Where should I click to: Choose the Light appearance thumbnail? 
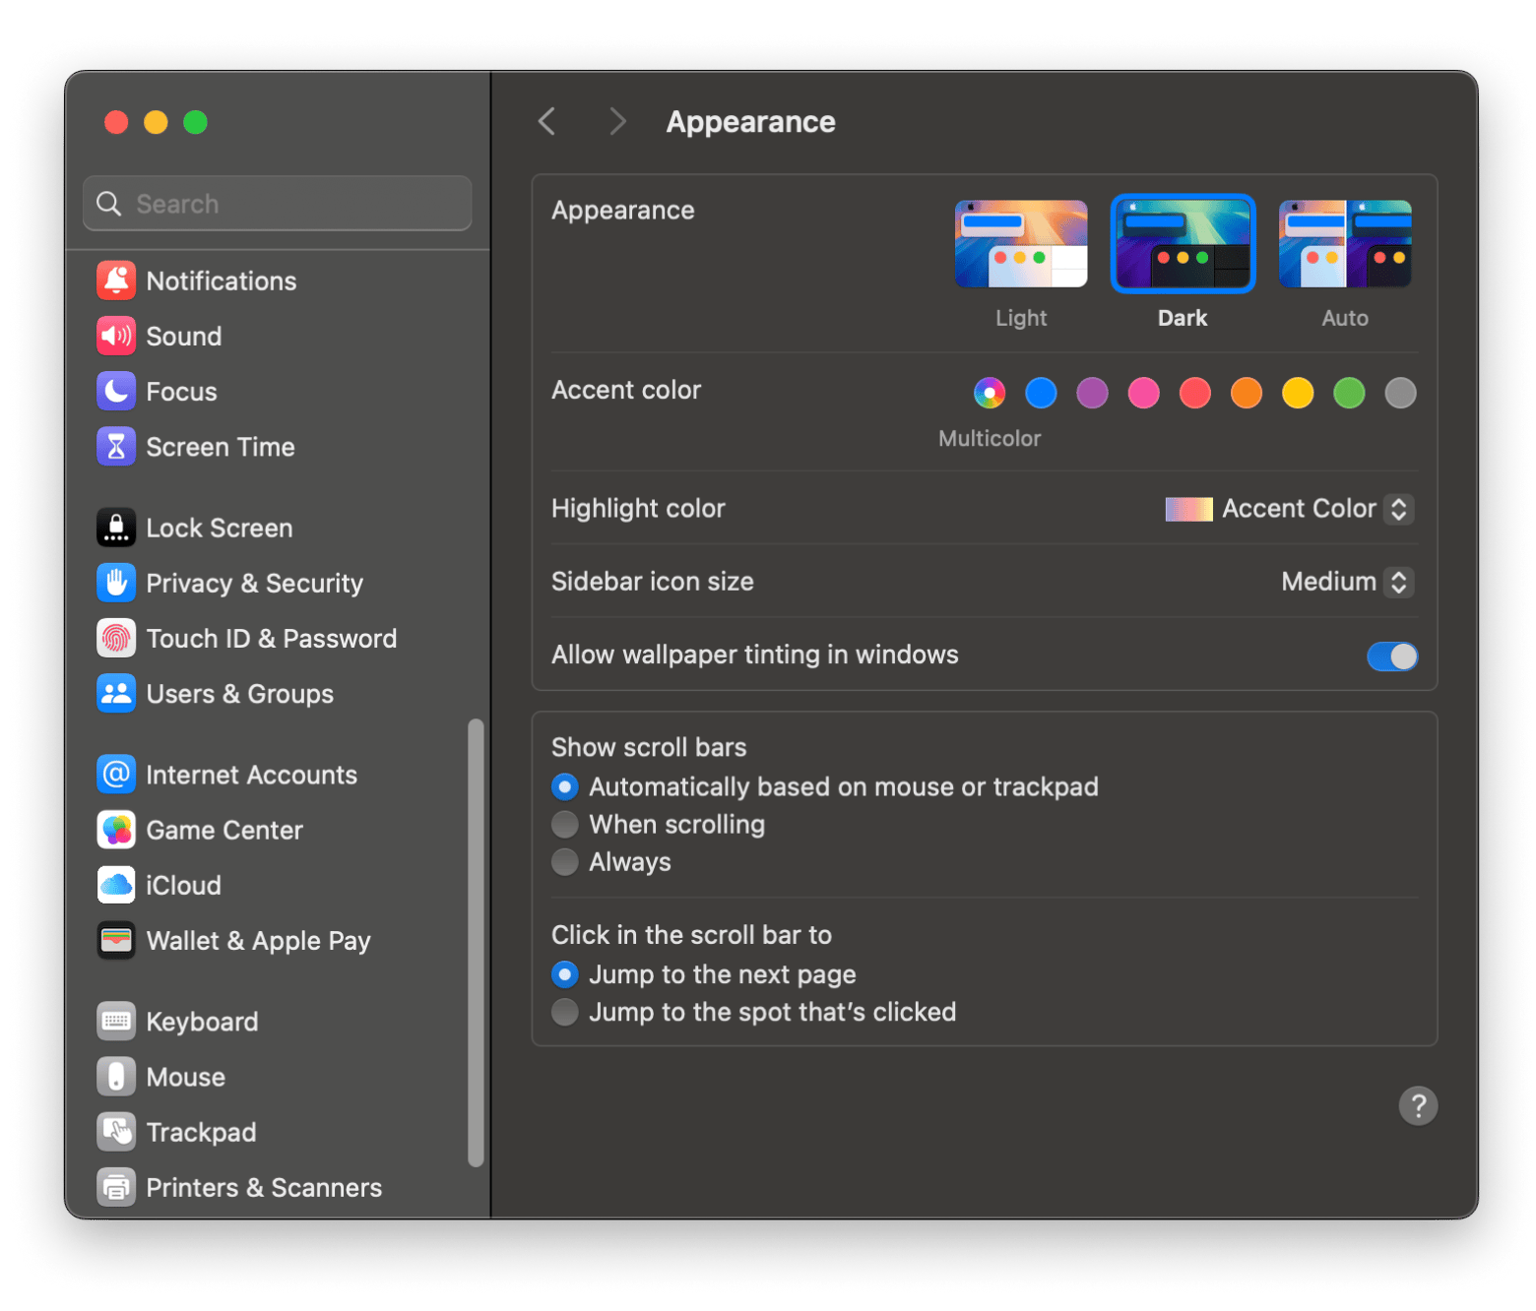pos(1021,244)
